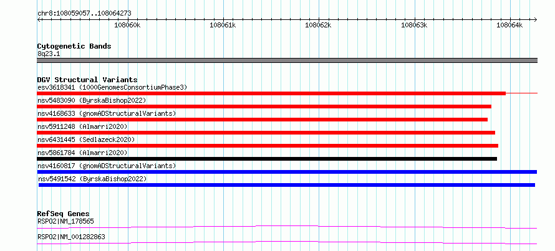Select the red bar for nsv5483090

(264, 107)
